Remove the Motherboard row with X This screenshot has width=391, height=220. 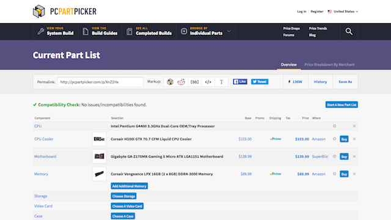tap(354, 156)
